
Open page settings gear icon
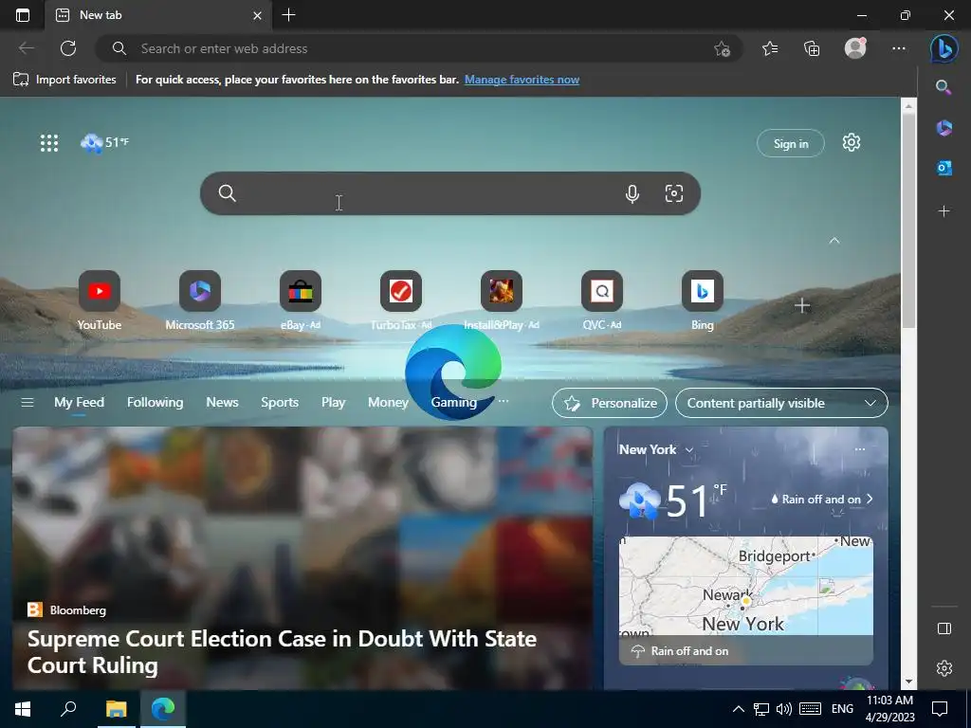(x=852, y=142)
